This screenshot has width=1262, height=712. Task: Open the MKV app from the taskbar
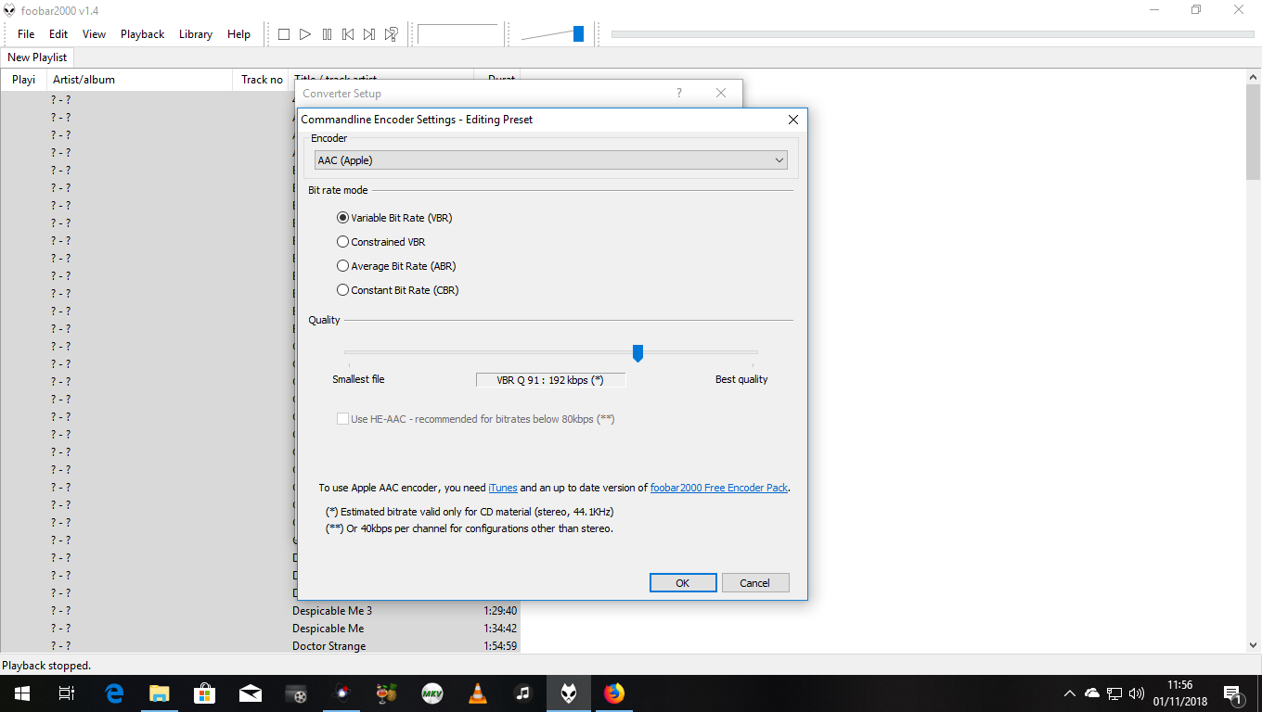432,693
